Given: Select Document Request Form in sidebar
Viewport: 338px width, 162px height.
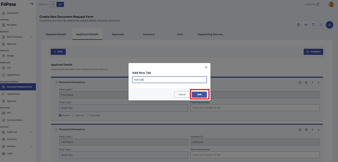Looking at the screenshot, I should coord(18,87).
